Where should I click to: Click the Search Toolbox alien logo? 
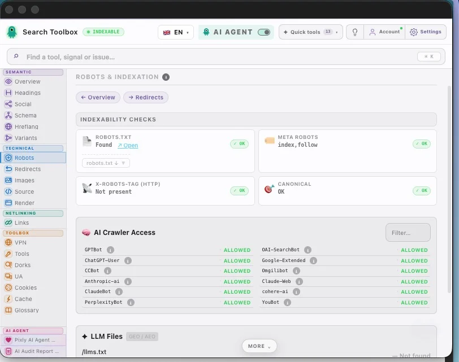point(12,32)
